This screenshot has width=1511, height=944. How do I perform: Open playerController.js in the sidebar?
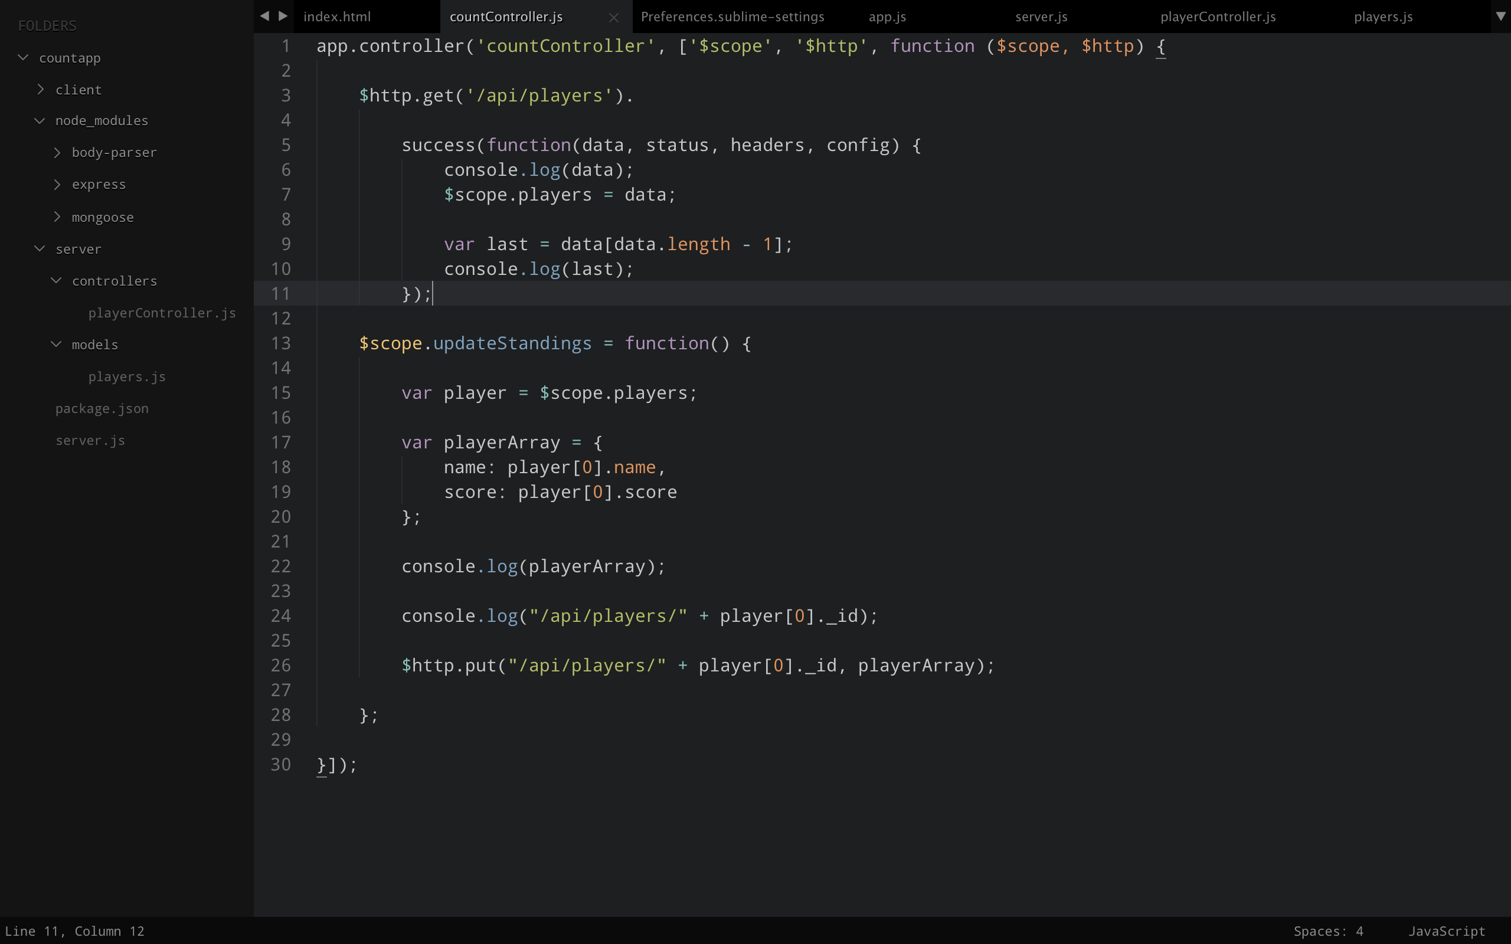(x=162, y=313)
